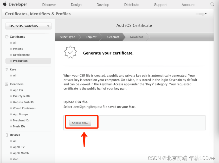Select Production certificates

coord(28,61)
